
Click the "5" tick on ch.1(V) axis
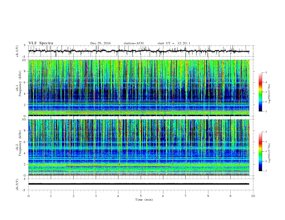(25, 46)
